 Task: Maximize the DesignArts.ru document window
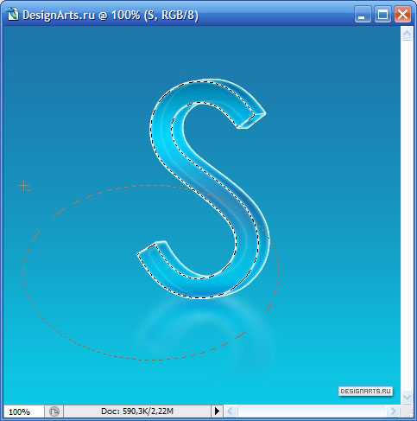382,15
